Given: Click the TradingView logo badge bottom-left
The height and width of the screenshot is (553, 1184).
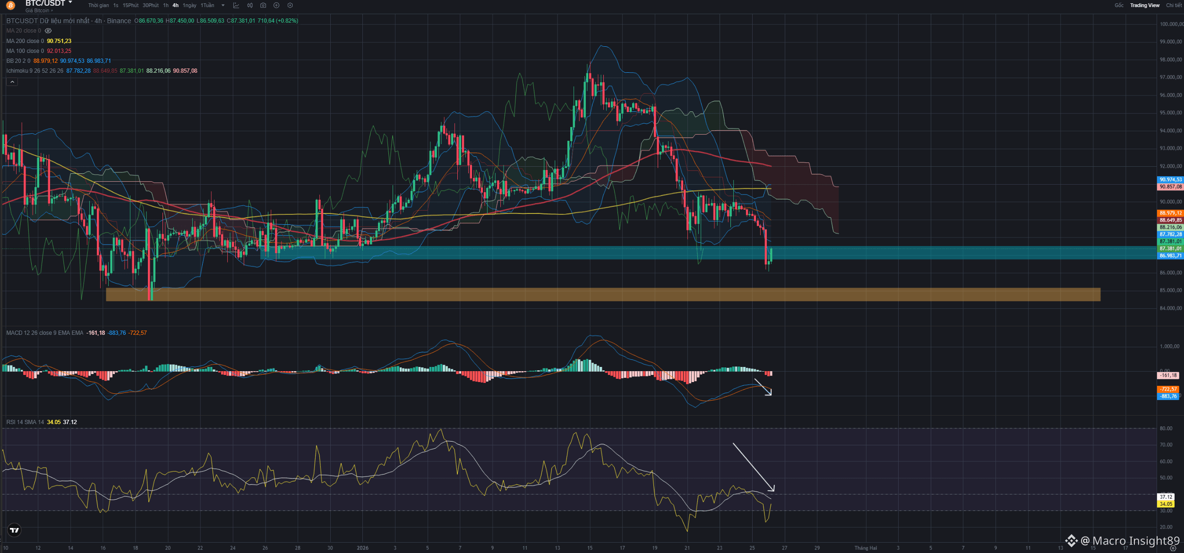Looking at the screenshot, I should coord(15,530).
